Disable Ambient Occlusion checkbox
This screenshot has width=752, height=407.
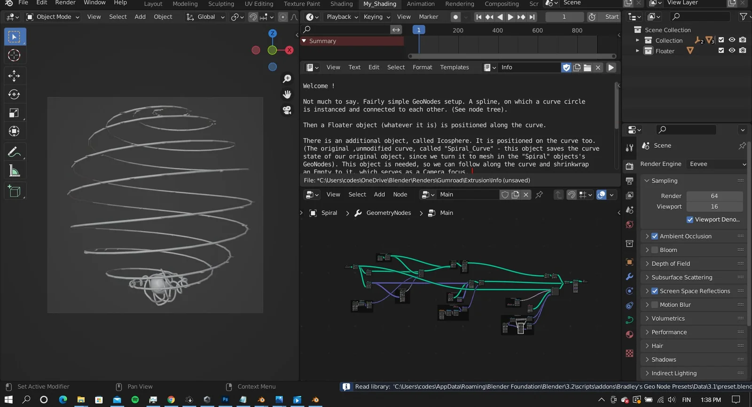[x=655, y=236]
